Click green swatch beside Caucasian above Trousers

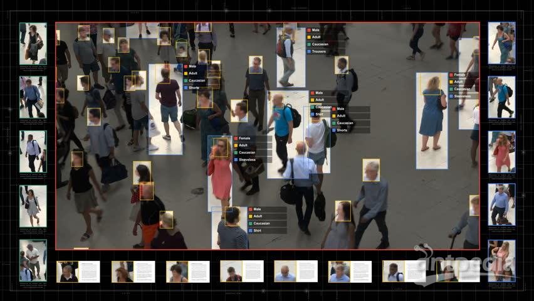tap(309, 44)
